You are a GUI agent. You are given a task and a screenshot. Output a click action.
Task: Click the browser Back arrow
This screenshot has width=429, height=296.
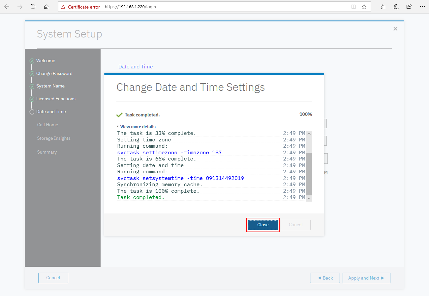tap(7, 7)
